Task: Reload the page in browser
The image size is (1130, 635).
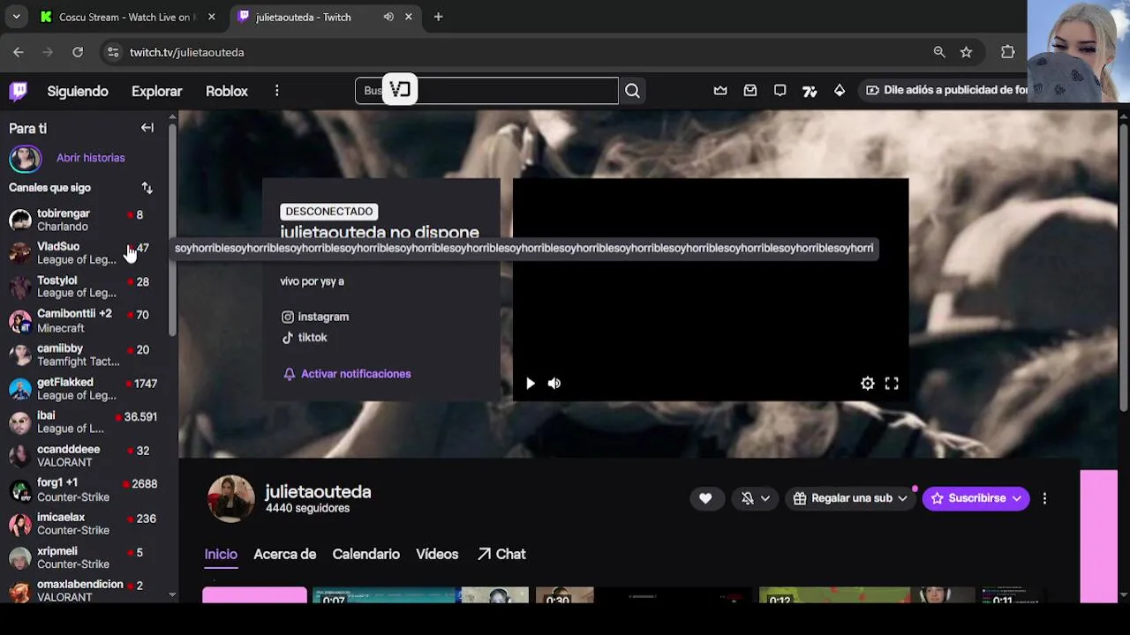Action: (78, 52)
